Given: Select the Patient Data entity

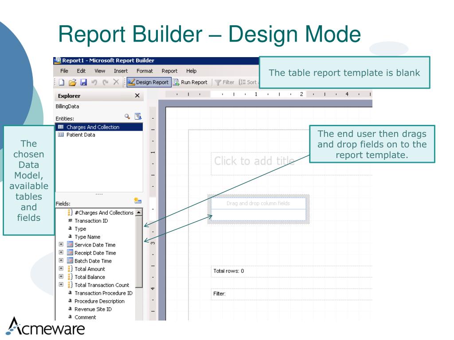Looking at the screenshot, I should click(99, 135).
